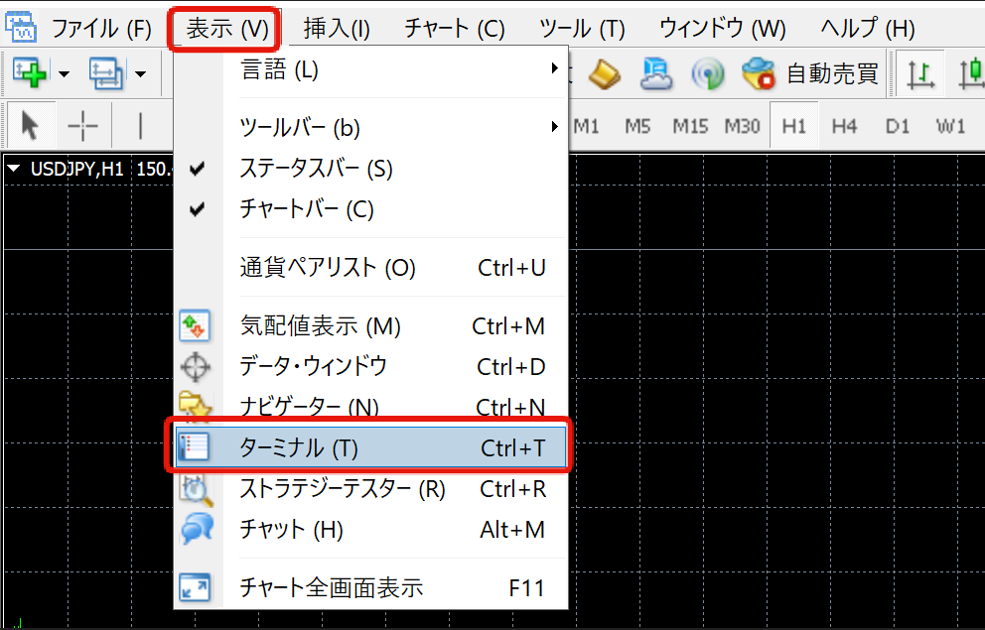Viewport: 985px width, 630px height.
Task: Click the ターミナル list icon
Action: pyautogui.click(x=194, y=447)
